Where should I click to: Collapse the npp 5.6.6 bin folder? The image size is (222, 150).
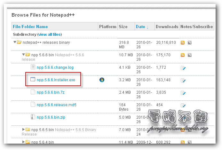click(x=23, y=55)
